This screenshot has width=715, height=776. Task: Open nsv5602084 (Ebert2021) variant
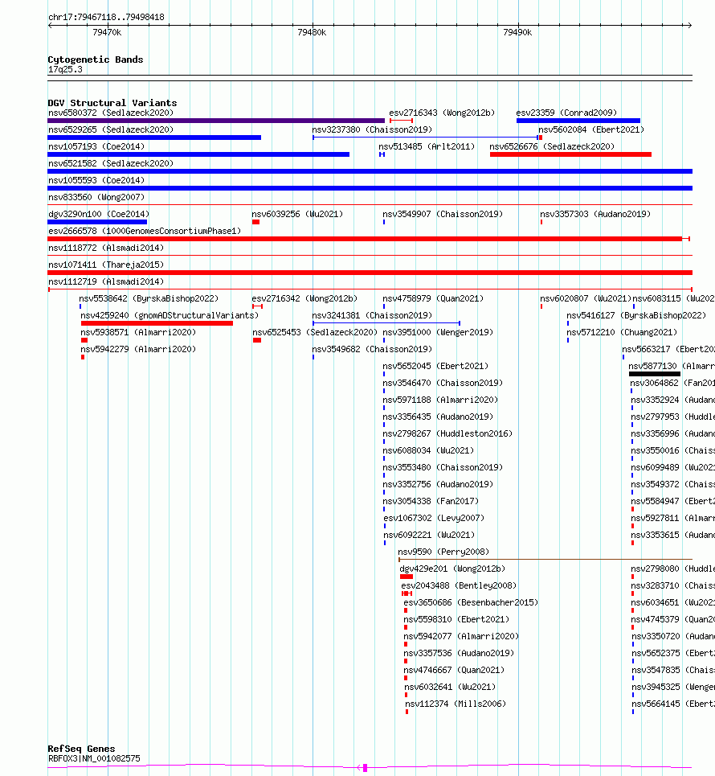591,129
